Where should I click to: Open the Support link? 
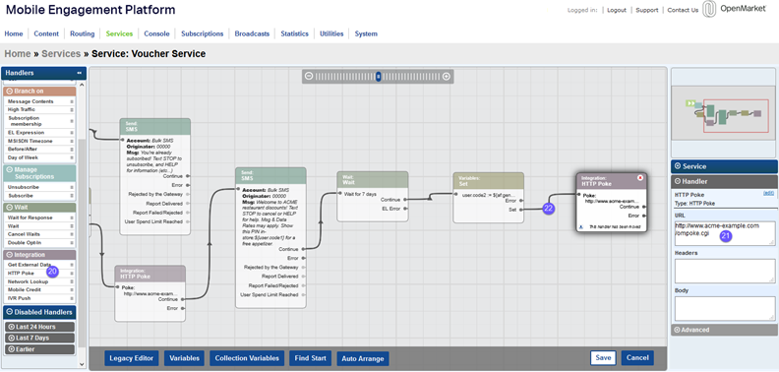click(x=647, y=10)
